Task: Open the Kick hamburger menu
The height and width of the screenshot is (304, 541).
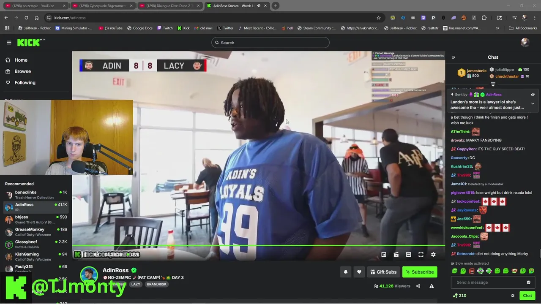Action: (x=9, y=43)
